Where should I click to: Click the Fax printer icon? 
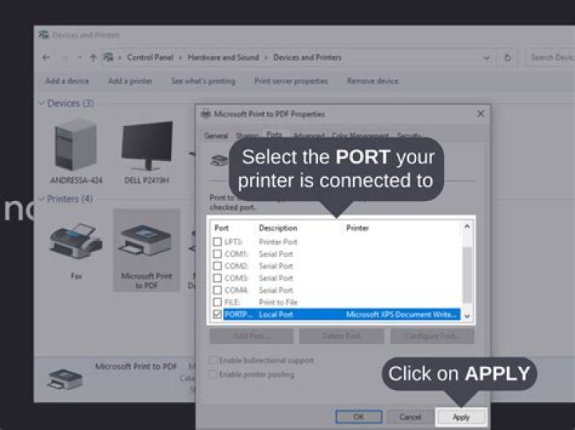pos(75,243)
